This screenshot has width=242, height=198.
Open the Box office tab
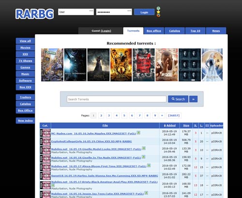pyautogui.click(x=154, y=31)
